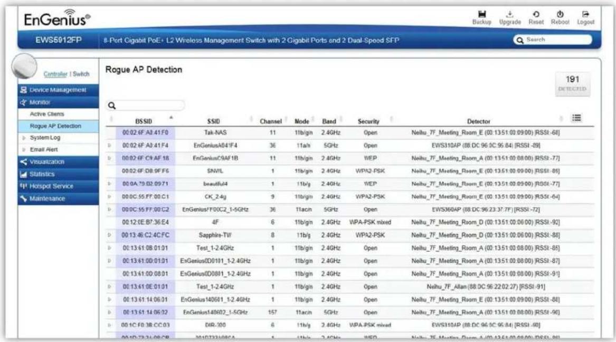Viewport: 616px width, 342px height.
Task: Expand row for SSID EnGenius140602_1-5GHz
Action: click(110, 312)
